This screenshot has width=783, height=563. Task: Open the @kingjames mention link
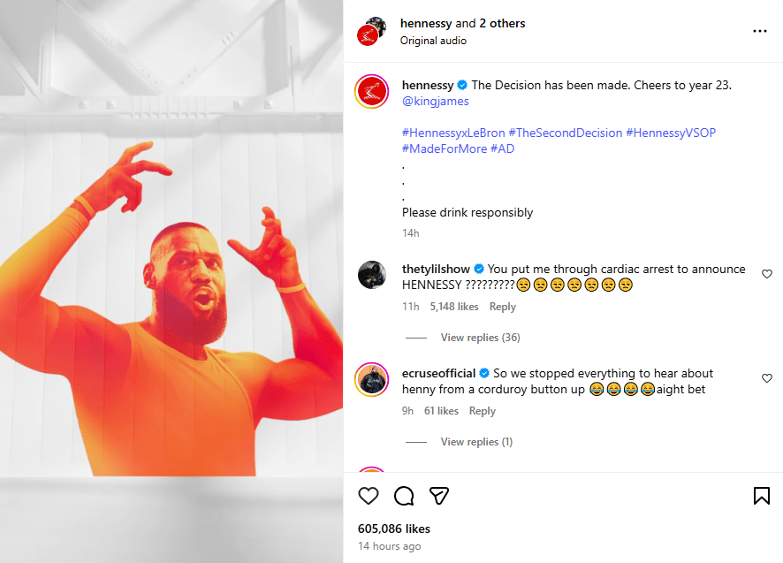click(435, 102)
